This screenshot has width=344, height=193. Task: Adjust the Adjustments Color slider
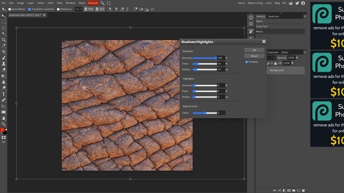point(205,113)
